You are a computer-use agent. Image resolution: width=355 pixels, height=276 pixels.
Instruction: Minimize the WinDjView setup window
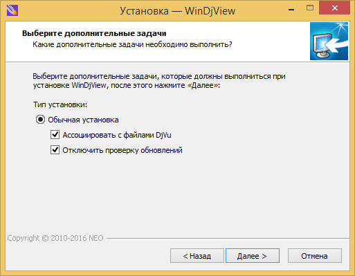(291, 10)
